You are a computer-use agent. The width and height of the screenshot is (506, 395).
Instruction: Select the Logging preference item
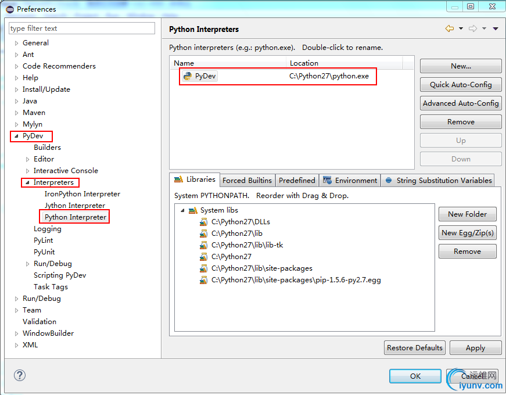point(48,229)
